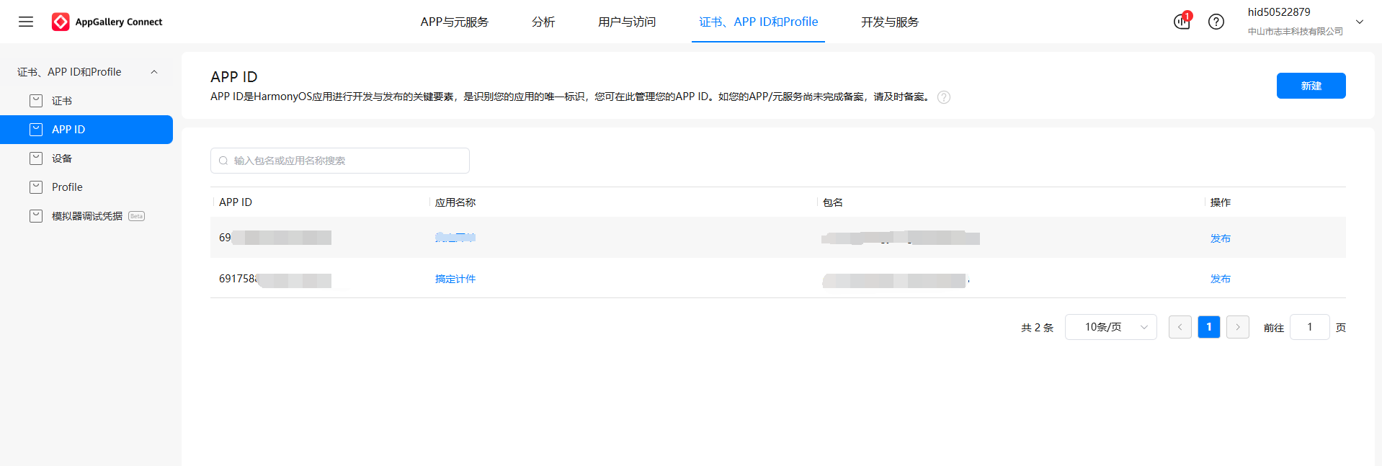The width and height of the screenshot is (1382, 466).
Task: Click the APP ID column header
Action: (236, 202)
